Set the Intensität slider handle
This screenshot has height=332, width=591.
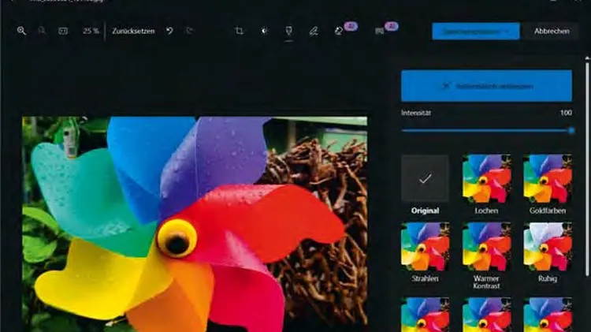(x=571, y=131)
